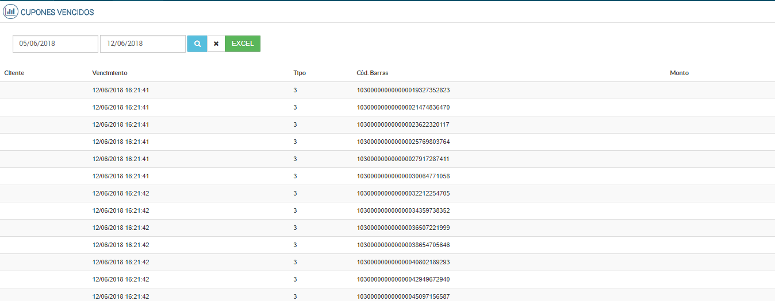Click the start date field 05/06/2018

(x=56, y=44)
